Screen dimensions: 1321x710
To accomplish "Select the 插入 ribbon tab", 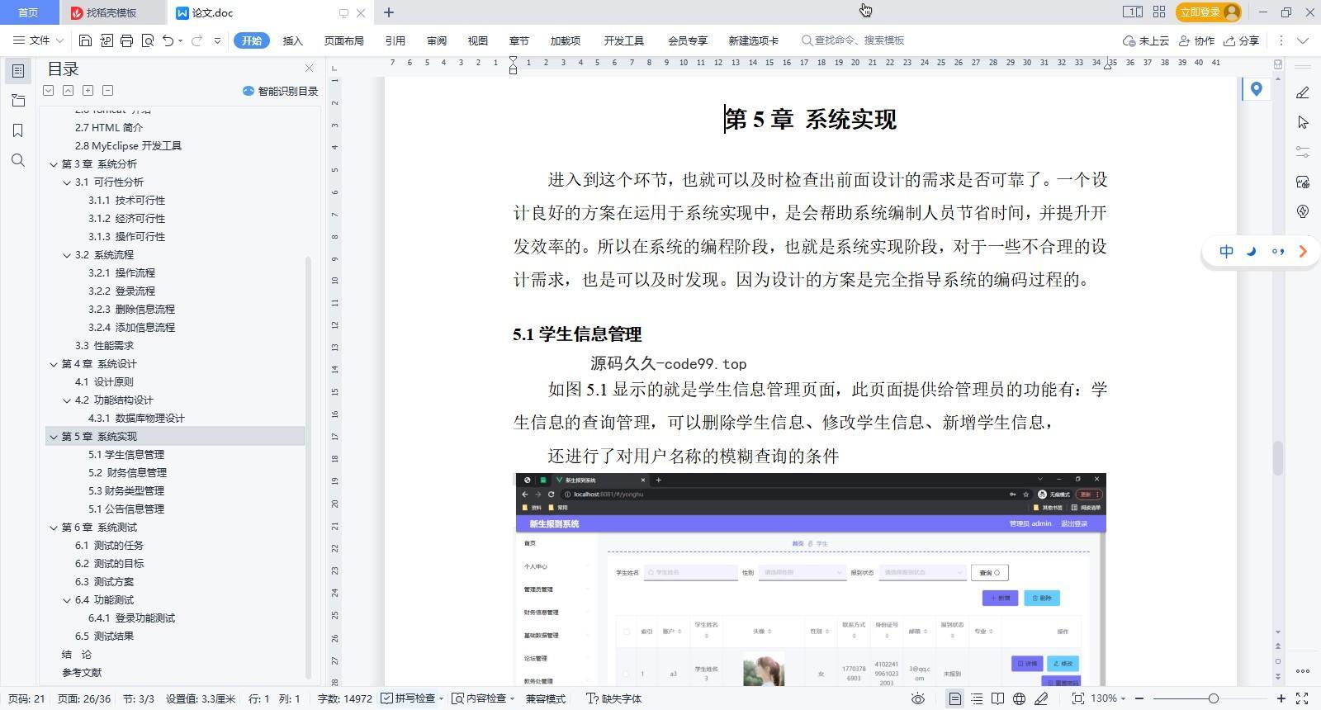I will click(x=292, y=40).
